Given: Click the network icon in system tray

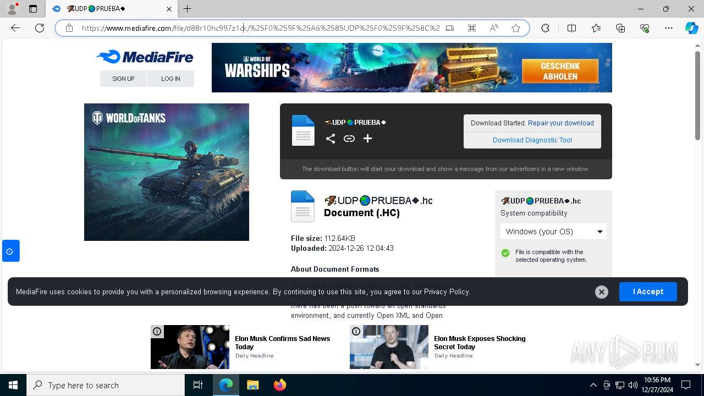Looking at the screenshot, I should [x=619, y=385].
